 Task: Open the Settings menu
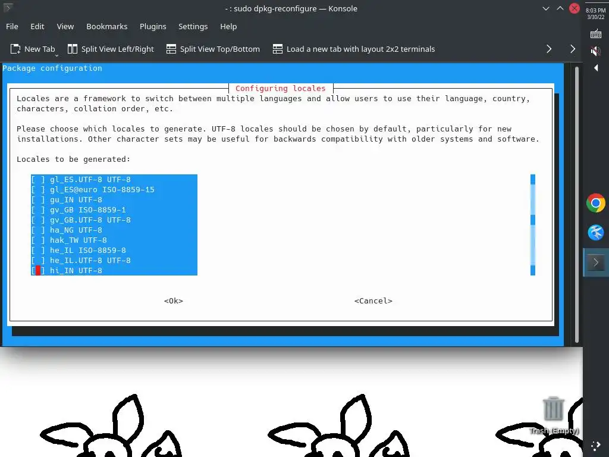(x=193, y=26)
